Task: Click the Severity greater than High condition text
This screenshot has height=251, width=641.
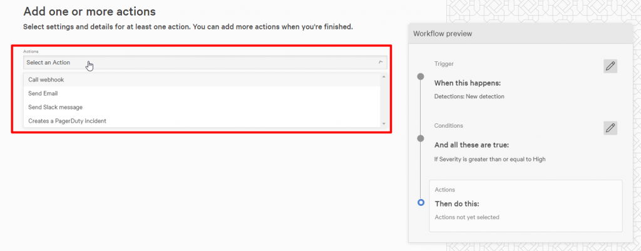Action: 490,159
